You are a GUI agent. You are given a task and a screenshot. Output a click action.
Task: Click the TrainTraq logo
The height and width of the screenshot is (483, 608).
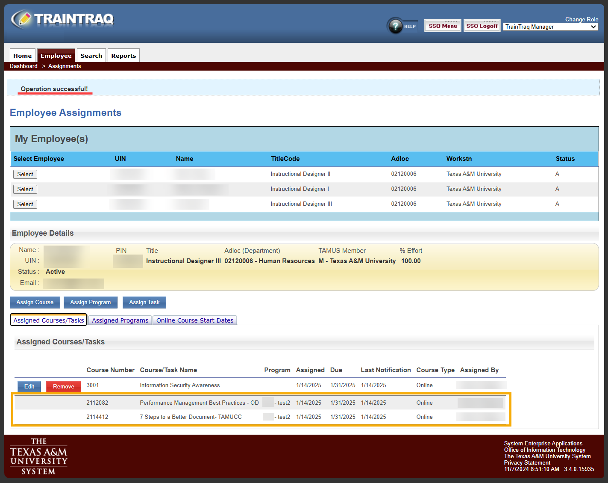[x=62, y=19]
